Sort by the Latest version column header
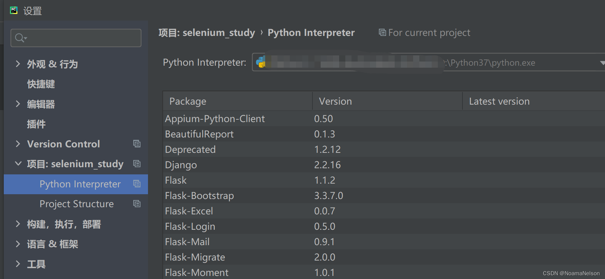The width and height of the screenshot is (605, 279). click(x=534, y=101)
